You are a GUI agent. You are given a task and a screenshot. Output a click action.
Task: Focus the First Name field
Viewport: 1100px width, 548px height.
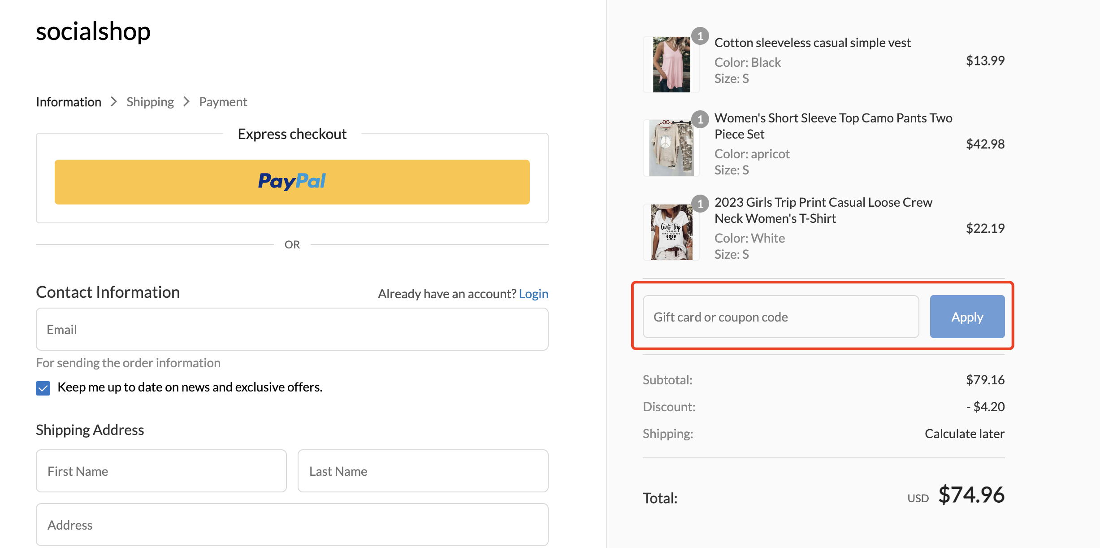(161, 471)
